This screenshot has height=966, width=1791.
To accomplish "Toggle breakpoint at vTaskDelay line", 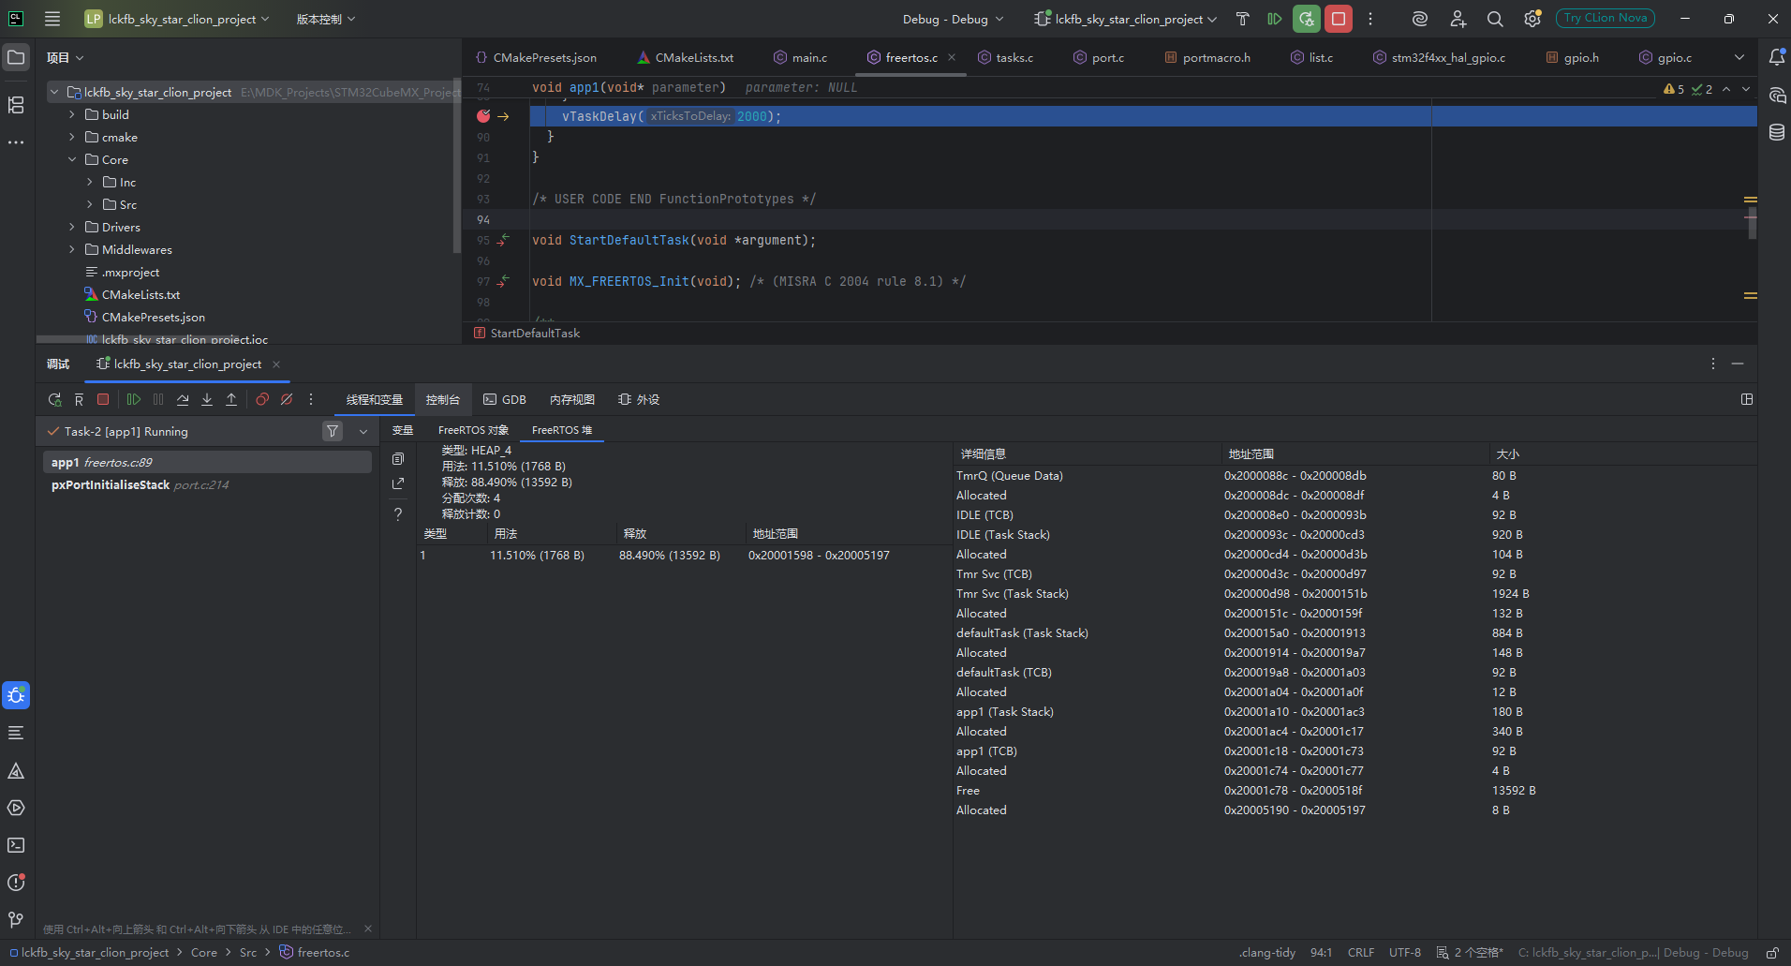I will (483, 116).
